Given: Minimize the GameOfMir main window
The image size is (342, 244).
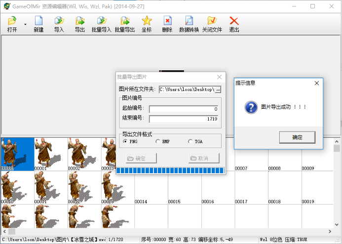Looking at the screenshot, I should coord(294,6).
